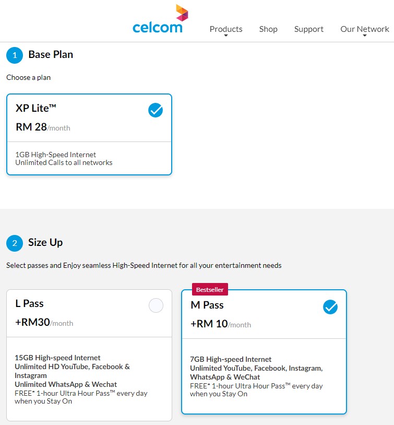Toggle the XP Lite plan checkmark
The height and width of the screenshot is (425, 394).
coord(156,110)
